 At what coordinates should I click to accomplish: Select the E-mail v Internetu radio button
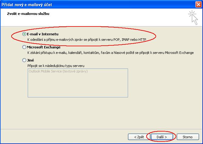pyautogui.click(x=24, y=34)
